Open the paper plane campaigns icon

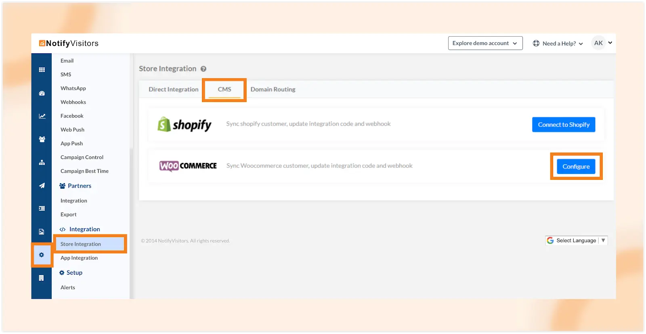point(42,186)
